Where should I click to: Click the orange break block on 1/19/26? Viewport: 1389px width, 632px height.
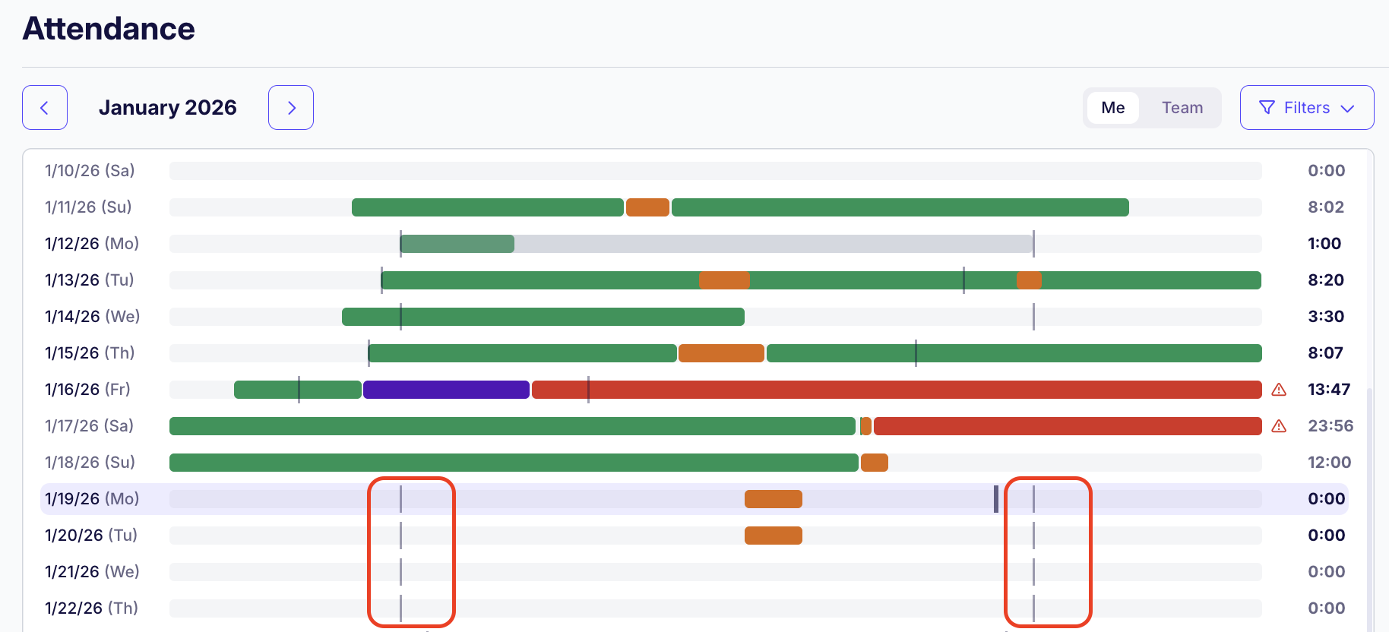point(773,499)
